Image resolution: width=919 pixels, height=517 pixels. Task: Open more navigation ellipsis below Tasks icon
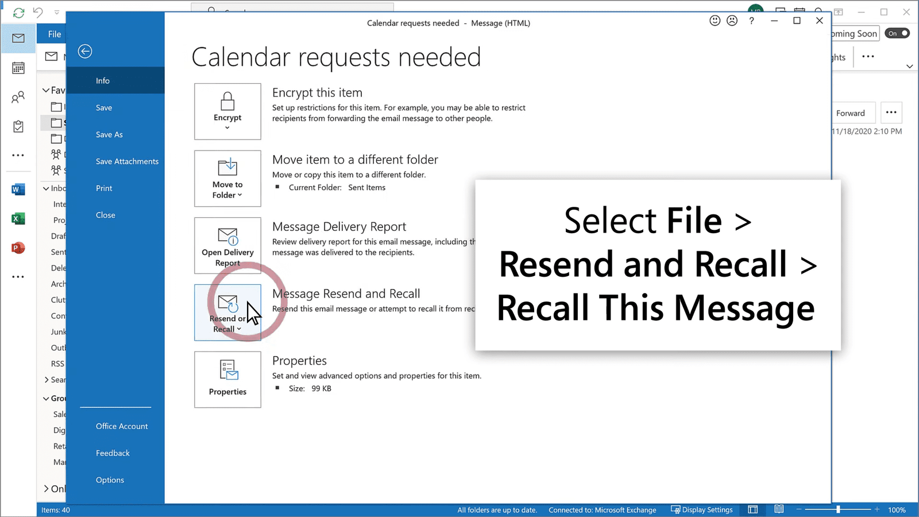[18, 155]
